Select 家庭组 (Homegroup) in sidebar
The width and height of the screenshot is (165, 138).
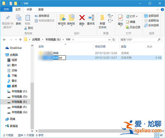12,126
